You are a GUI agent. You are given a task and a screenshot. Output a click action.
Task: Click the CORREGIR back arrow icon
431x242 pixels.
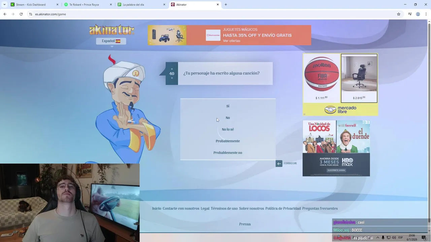click(279, 164)
